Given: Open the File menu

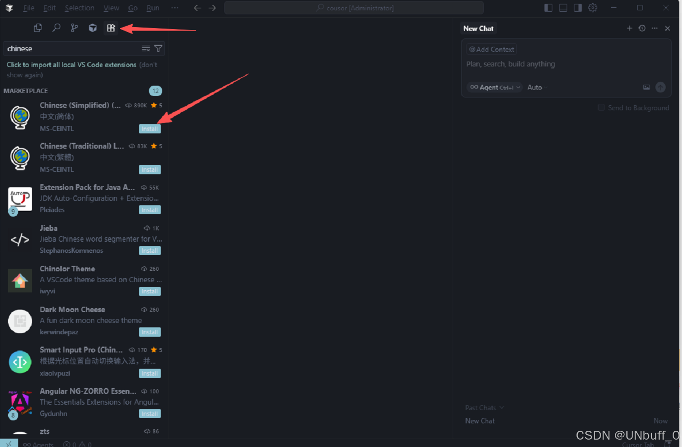Looking at the screenshot, I should tap(29, 8).
